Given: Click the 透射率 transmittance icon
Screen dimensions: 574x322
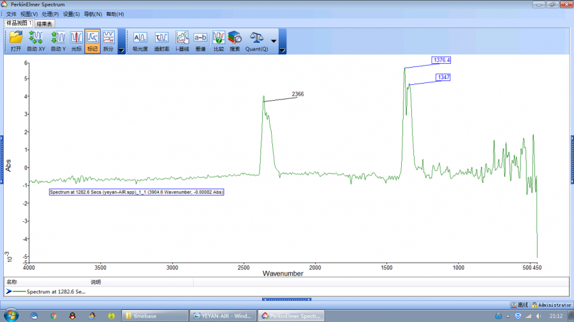Looking at the screenshot, I should click(x=161, y=40).
